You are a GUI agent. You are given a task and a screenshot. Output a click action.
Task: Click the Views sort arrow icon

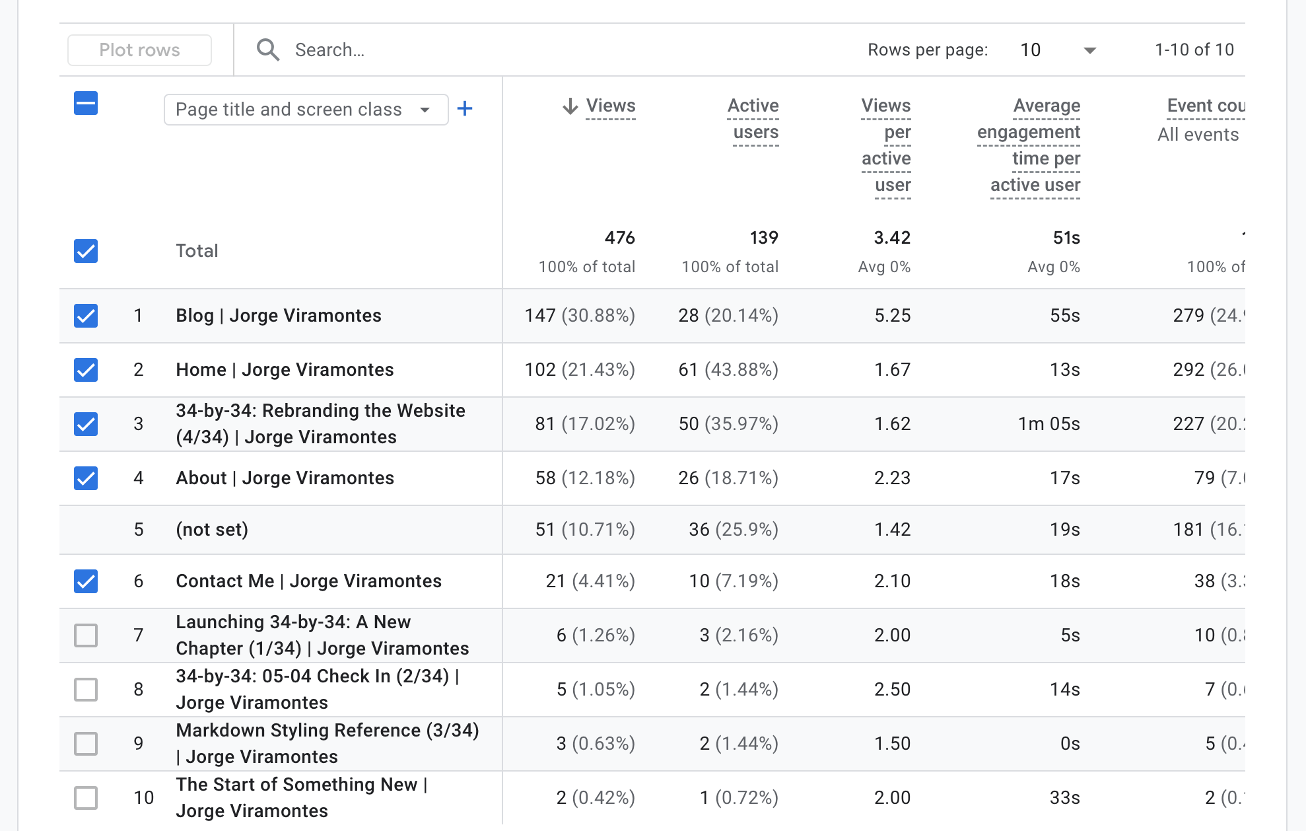(x=570, y=106)
